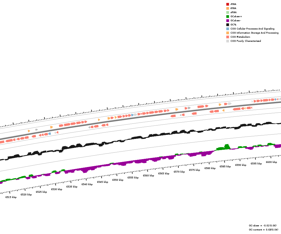
Task: Select the blue gene arrow above 6530 kbp
Action: coord(49,134)
